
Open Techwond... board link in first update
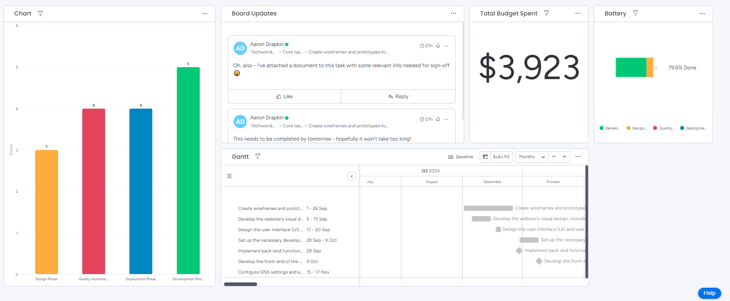click(x=263, y=52)
